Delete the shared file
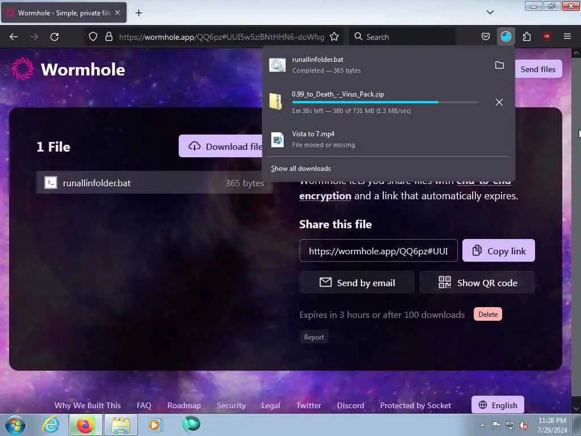581x436 pixels. pos(487,315)
